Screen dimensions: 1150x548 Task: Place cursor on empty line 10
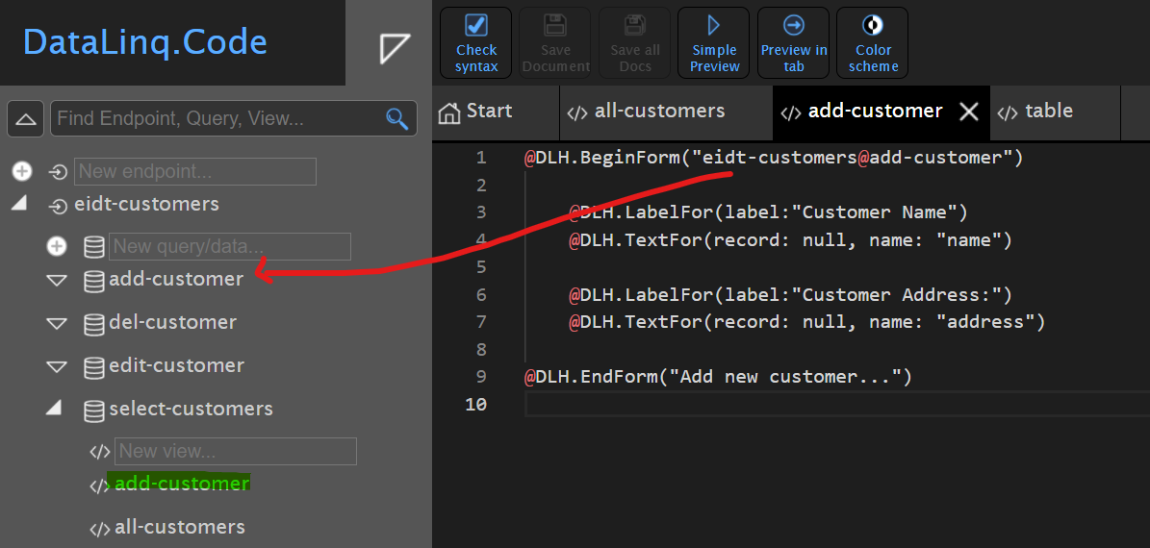point(837,405)
